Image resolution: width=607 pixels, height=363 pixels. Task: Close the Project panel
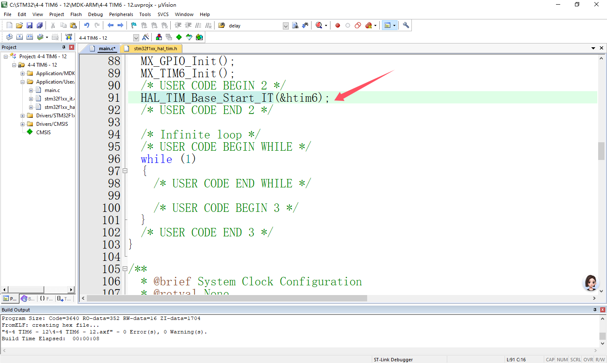pyautogui.click(x=72, y=47)
